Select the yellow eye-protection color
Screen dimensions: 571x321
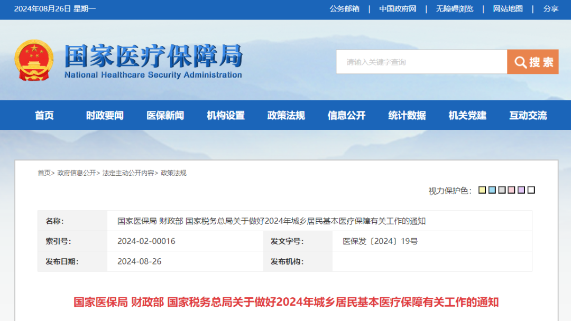pyautogui.click(x=482, y=190)
